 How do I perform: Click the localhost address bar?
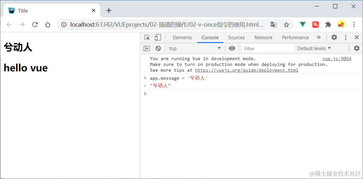(167, 24)
